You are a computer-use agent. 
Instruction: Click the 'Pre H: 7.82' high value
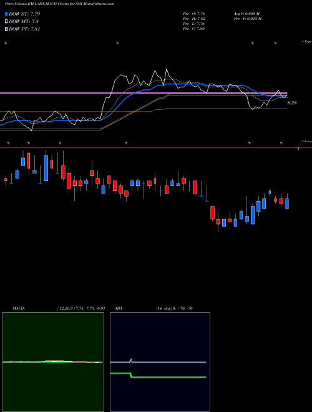[x=194, y=19]
